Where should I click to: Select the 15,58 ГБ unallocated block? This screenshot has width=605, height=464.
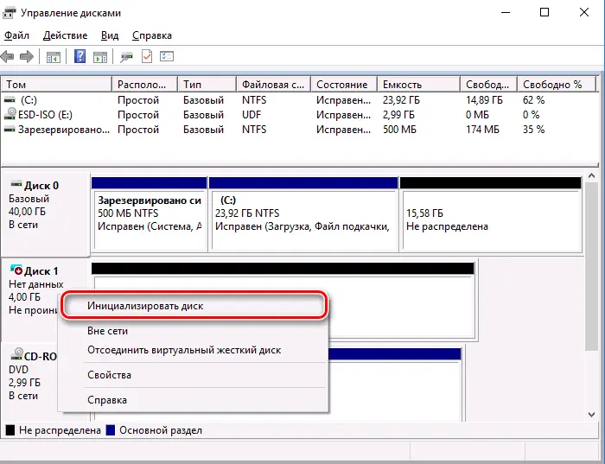click(x=491, y=214)
